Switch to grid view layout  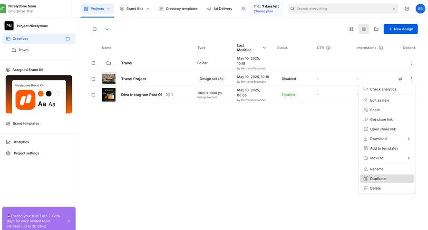pos(351,29)
